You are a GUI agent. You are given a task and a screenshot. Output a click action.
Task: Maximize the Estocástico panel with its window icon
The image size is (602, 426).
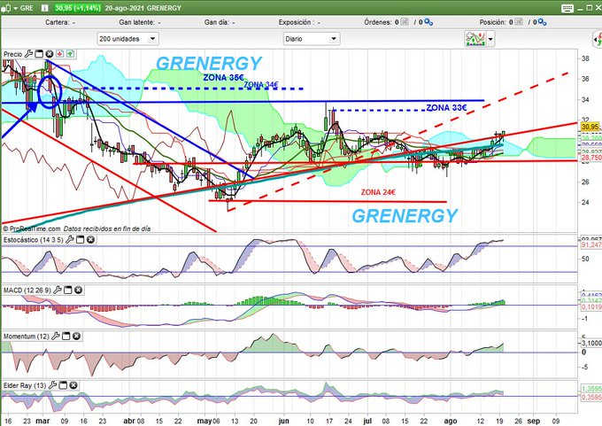click(x=80, y=240)
